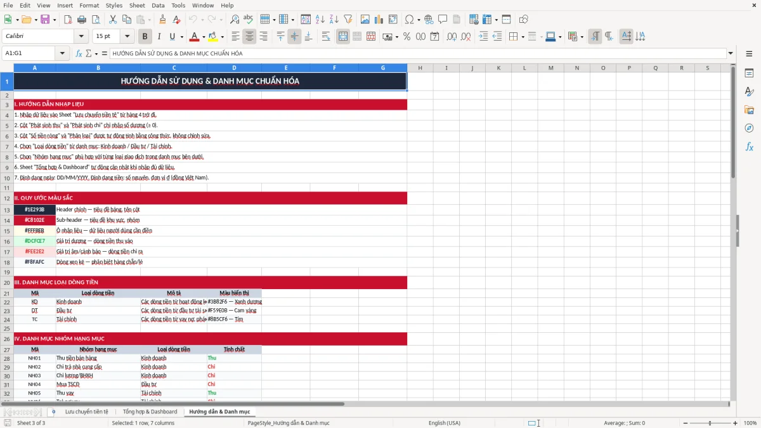Toggle Underline formatting

click(x=172, y=37)
